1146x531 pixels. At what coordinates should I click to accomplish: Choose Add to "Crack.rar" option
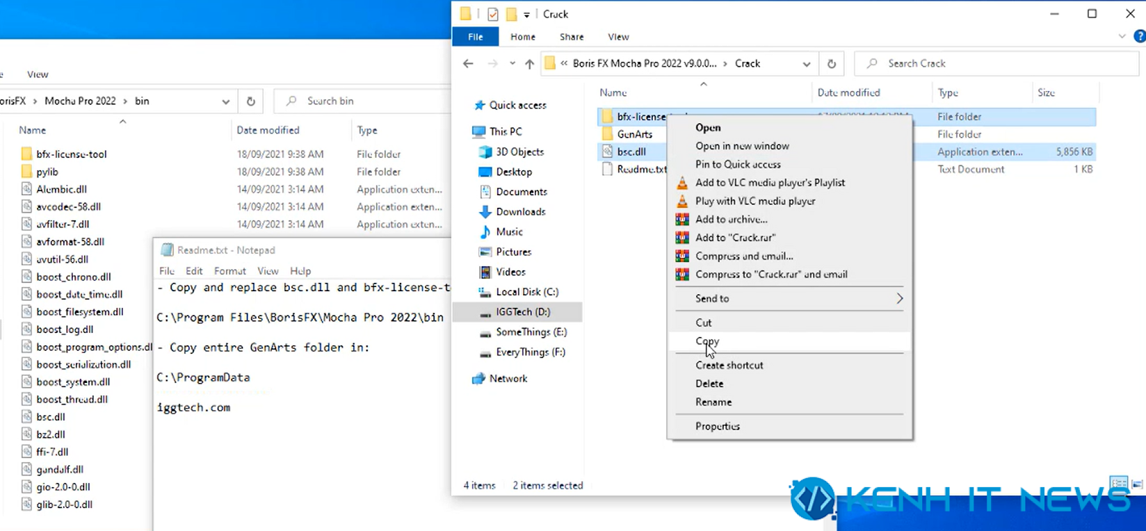click(x=790, y=238)
